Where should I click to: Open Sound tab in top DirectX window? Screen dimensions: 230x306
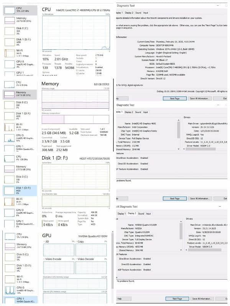tap(138, 12)
